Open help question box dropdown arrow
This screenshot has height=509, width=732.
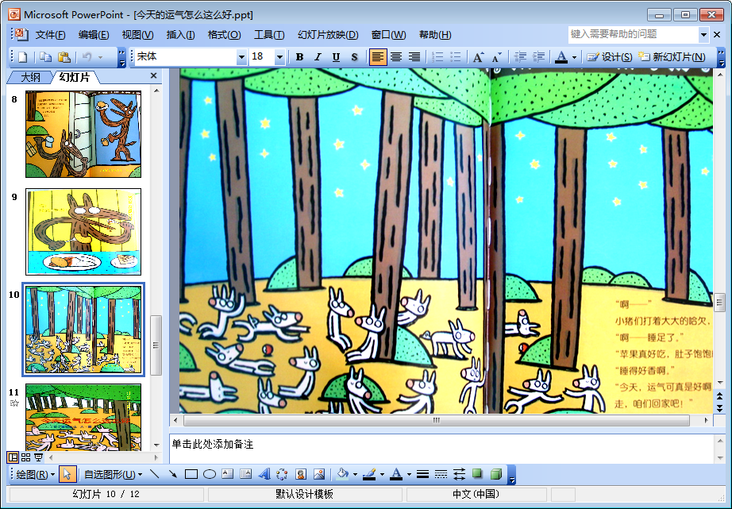pos(703,35)
